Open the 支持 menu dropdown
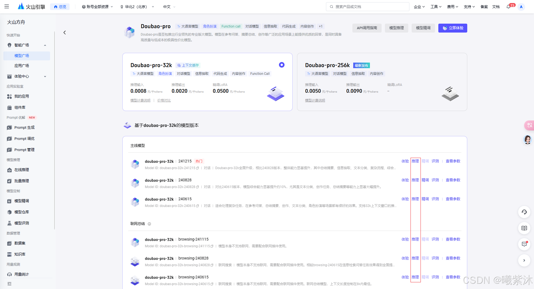 [469, 7]
